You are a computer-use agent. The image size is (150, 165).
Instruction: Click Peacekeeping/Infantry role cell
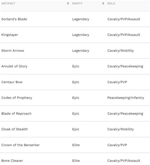tap(126, 98)
